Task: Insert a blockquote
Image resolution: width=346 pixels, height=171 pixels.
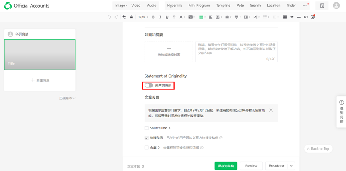Action: (x=292, y=17)
